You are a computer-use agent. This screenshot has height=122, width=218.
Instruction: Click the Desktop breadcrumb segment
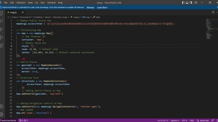click(38, 17)
